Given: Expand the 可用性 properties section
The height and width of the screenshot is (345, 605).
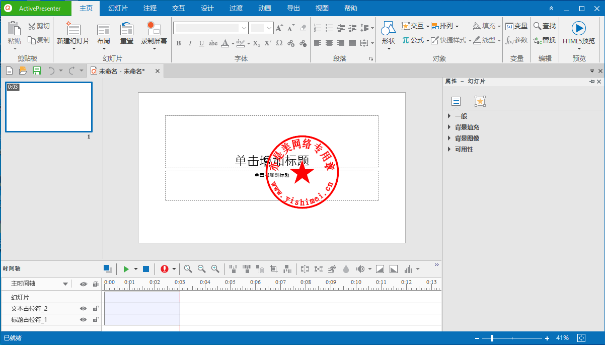Looking at the screenshot, I should point(449,150).
